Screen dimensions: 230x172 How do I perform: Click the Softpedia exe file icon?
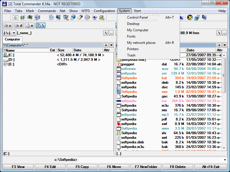(118, 92)
